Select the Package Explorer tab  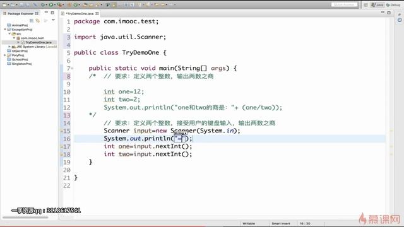click(21, 13)
